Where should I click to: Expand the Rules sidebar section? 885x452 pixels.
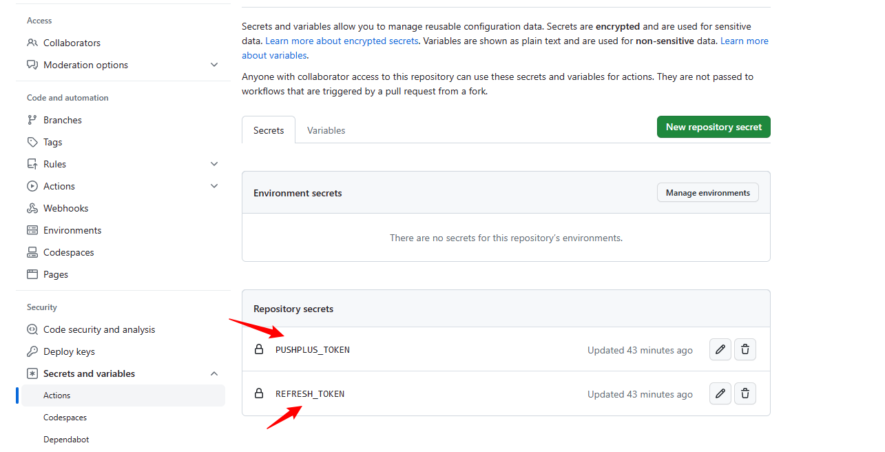pos(214,164)
